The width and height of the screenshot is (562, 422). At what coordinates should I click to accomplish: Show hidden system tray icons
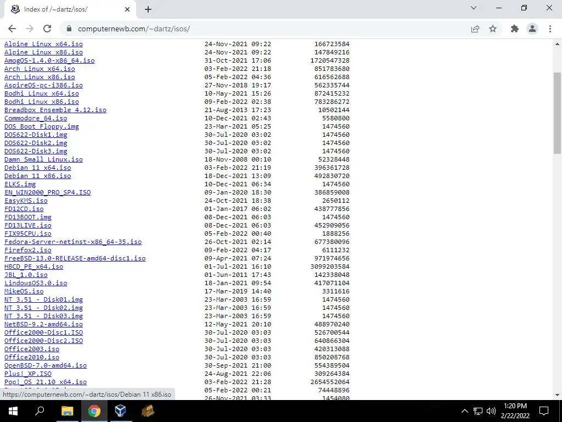464,411
